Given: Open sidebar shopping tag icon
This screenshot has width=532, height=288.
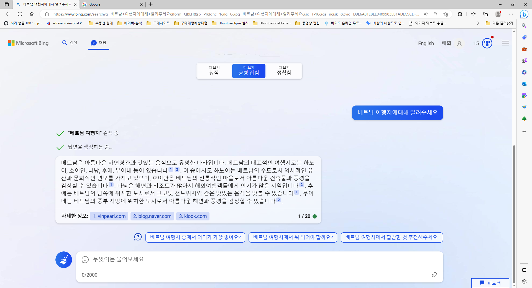Looking at the screenshot, I should click(524, 37).
